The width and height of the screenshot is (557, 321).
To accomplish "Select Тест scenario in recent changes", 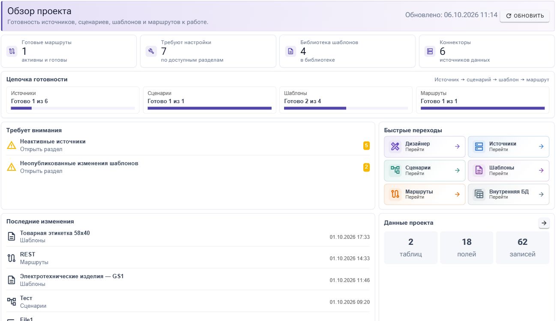I will click(x=188, y=302).
